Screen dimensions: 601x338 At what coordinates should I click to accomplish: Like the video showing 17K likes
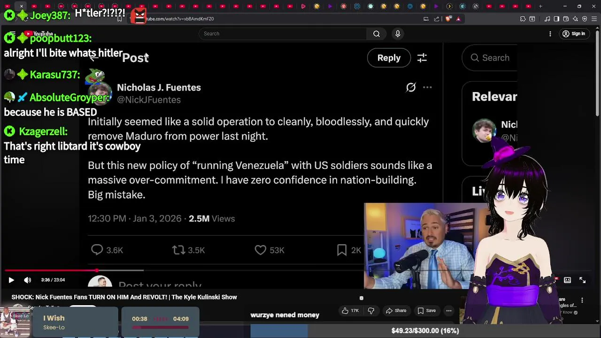[350, 310]
